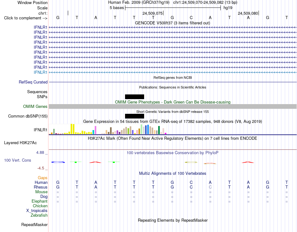Open the H3K27Ac Mark ENCODE track title

[x=172, y=139]
